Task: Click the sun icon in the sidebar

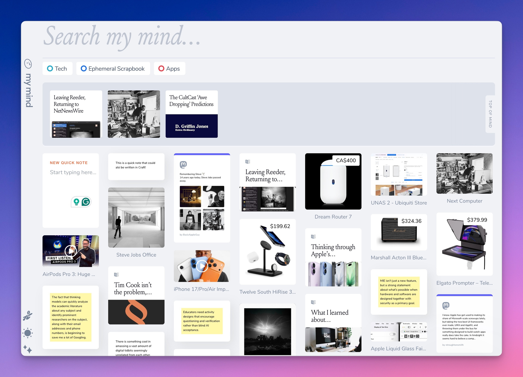Action: click(x=28, y=333)
